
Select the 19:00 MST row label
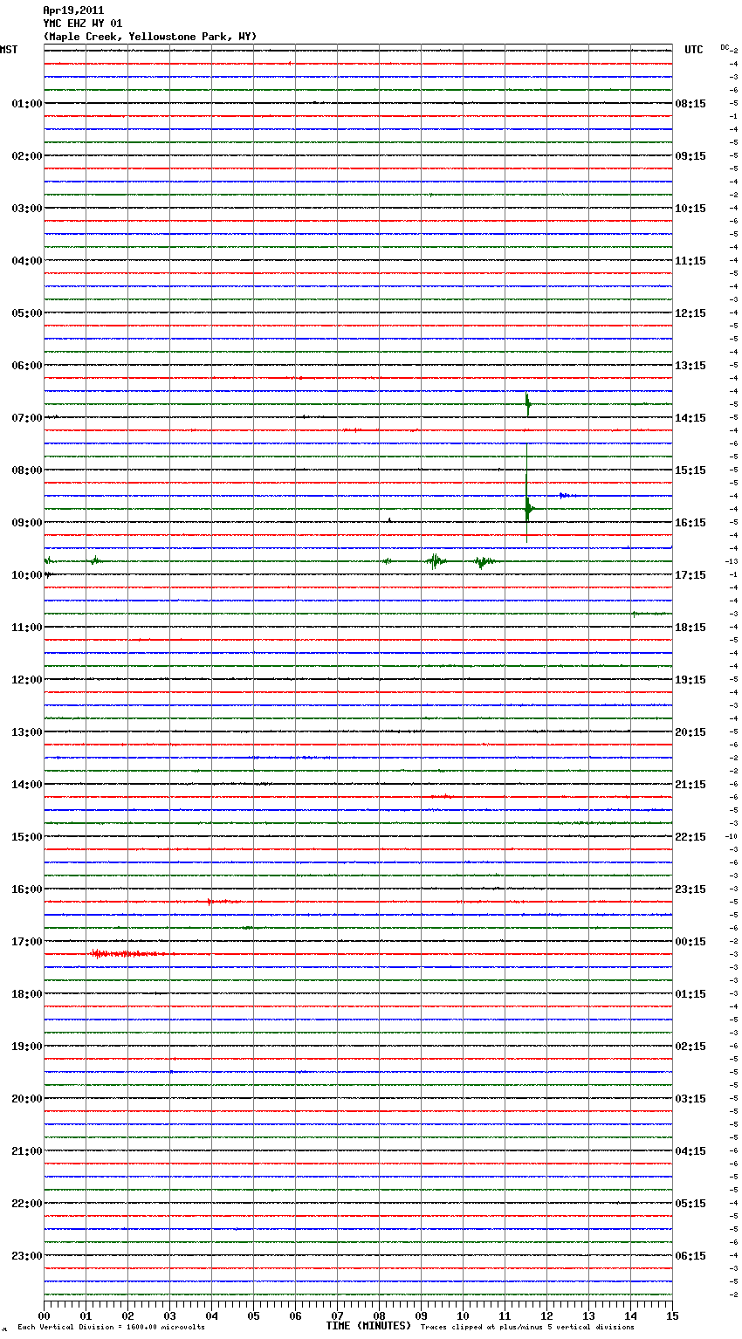[x=27, y=1047]
